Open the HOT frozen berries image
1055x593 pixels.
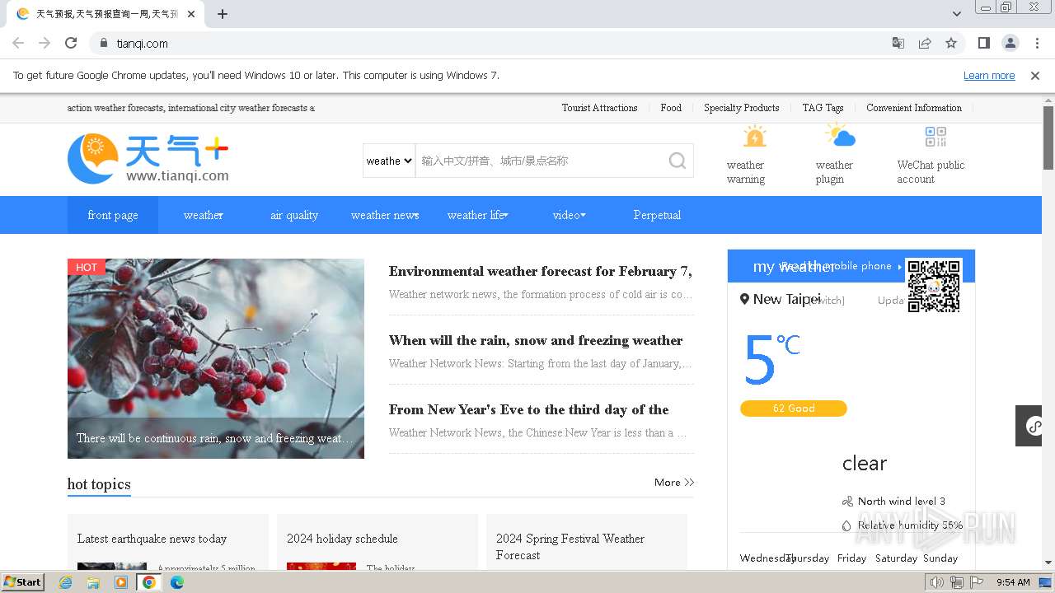tap(216, 358)
